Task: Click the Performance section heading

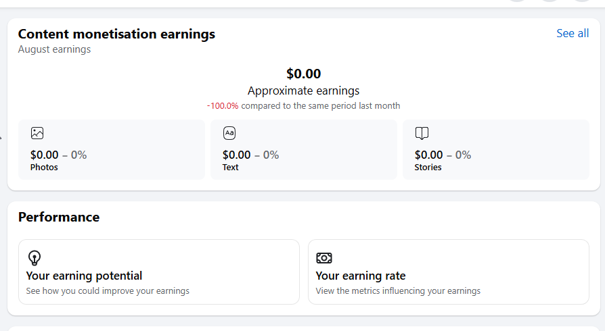Action: (x=59, y=217)
